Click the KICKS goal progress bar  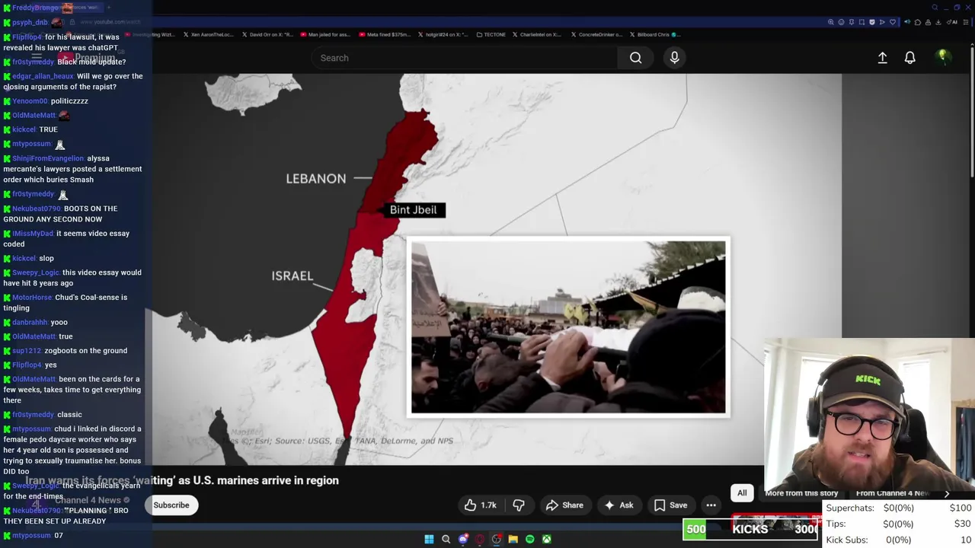(752, 529)
